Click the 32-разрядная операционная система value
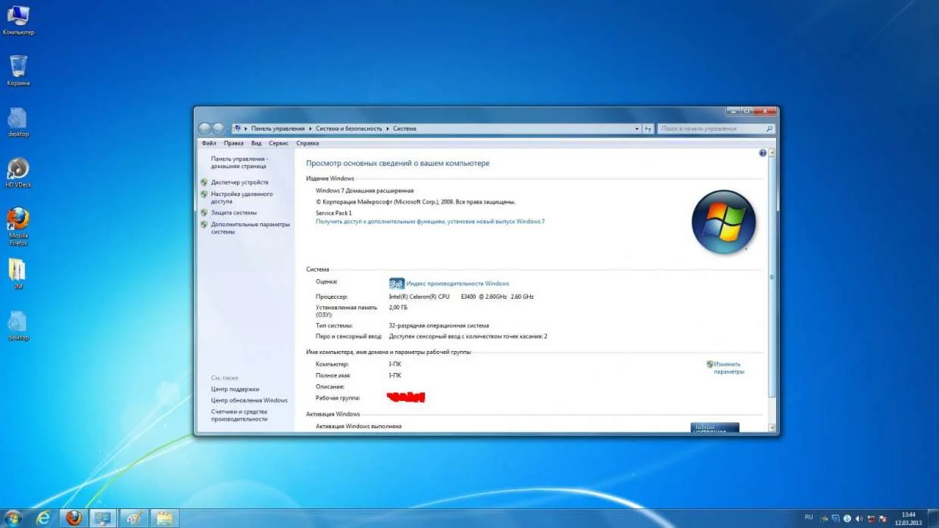 [438, 325]
